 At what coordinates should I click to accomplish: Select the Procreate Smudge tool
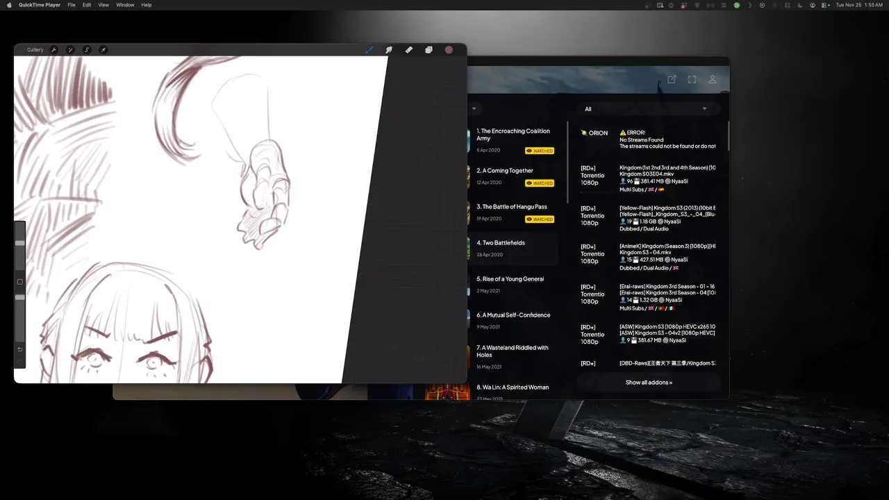[389, 50]
